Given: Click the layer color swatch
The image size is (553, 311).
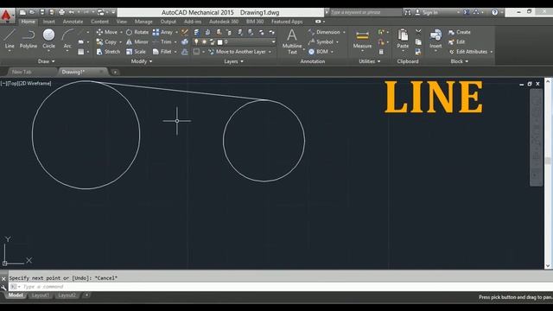Looking at the screenshot, I should click(220, 42).
